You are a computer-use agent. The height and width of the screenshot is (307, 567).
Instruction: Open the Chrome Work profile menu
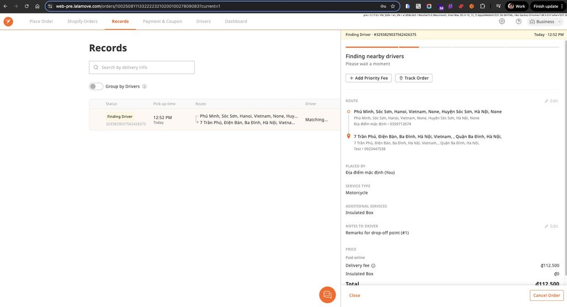click(516, 6)
